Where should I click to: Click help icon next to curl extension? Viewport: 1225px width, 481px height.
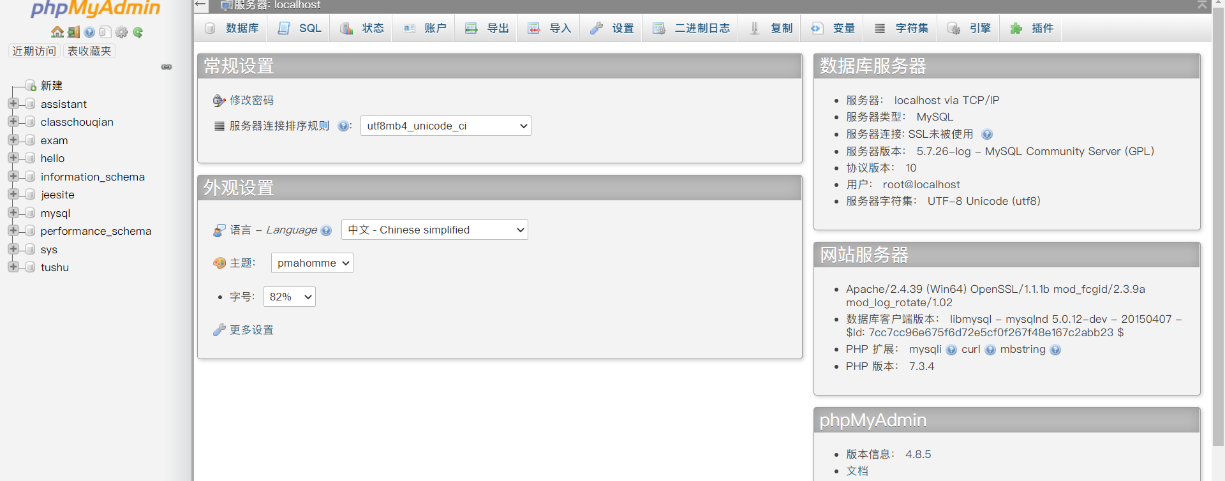pos(990,350)
